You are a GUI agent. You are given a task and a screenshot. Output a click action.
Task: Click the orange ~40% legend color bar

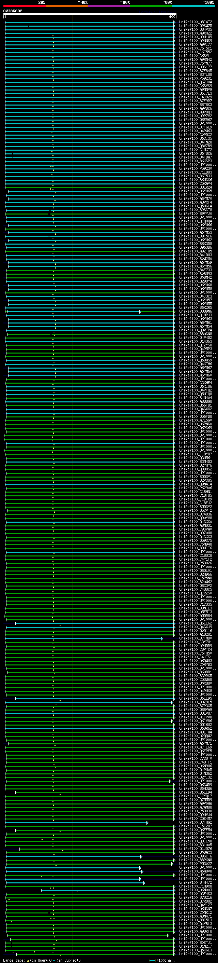[66, 6]
